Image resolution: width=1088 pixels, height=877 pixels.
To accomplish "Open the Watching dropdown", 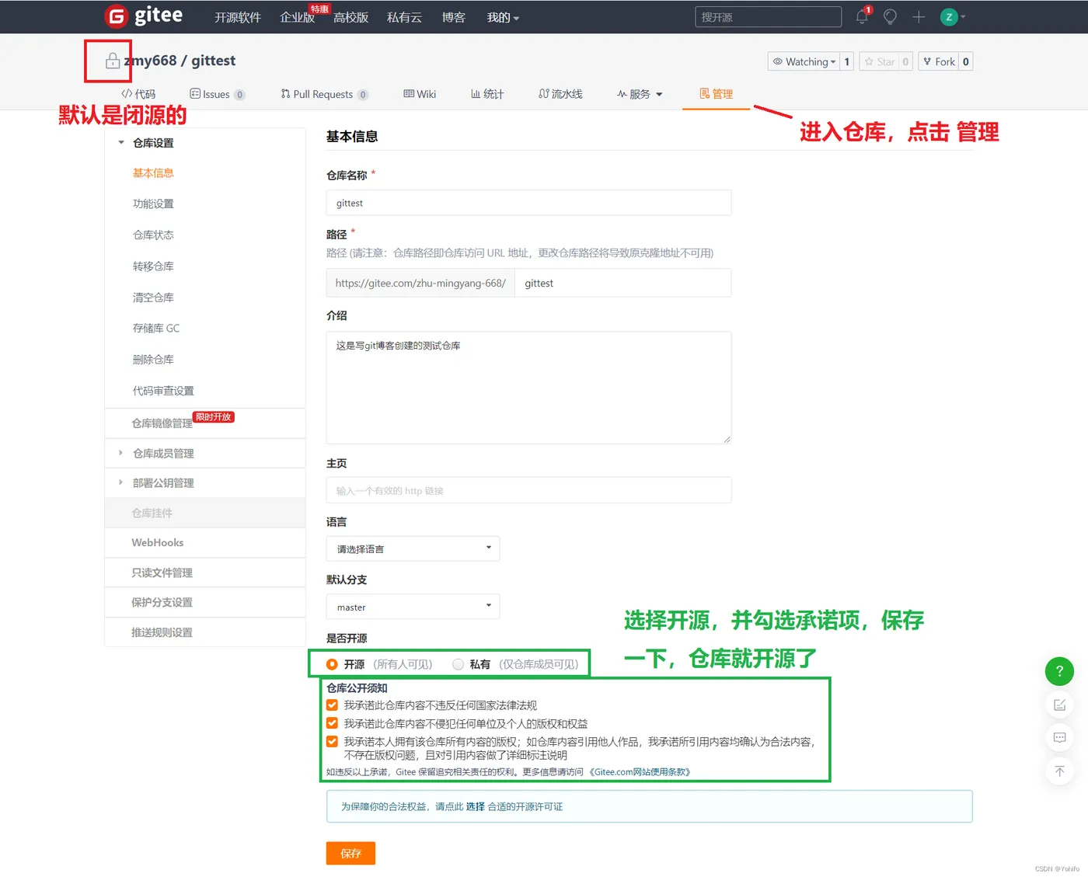I will [804, 61].
